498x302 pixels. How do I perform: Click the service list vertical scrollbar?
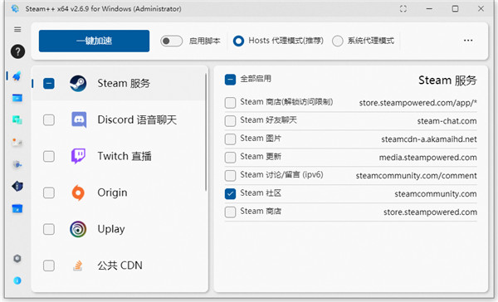click(206, 132)
